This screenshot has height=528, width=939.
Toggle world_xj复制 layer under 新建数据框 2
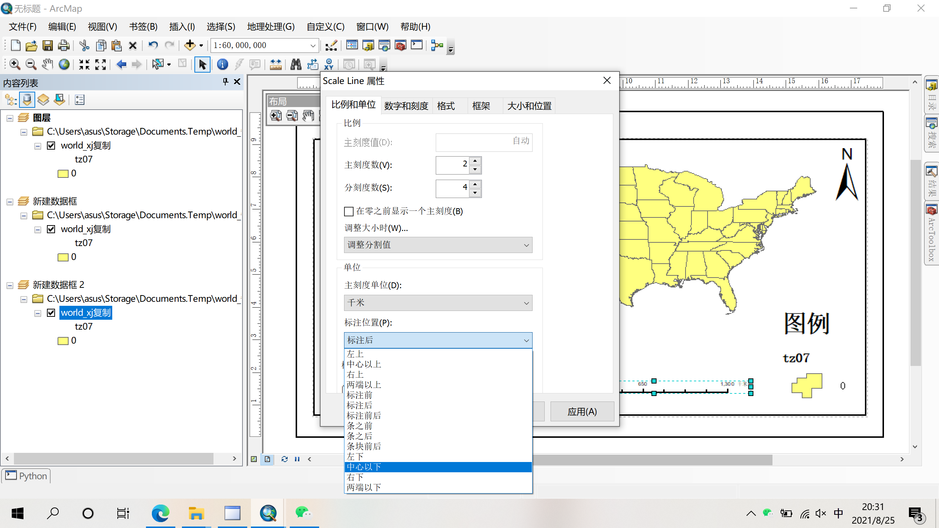tap(51, 313)
